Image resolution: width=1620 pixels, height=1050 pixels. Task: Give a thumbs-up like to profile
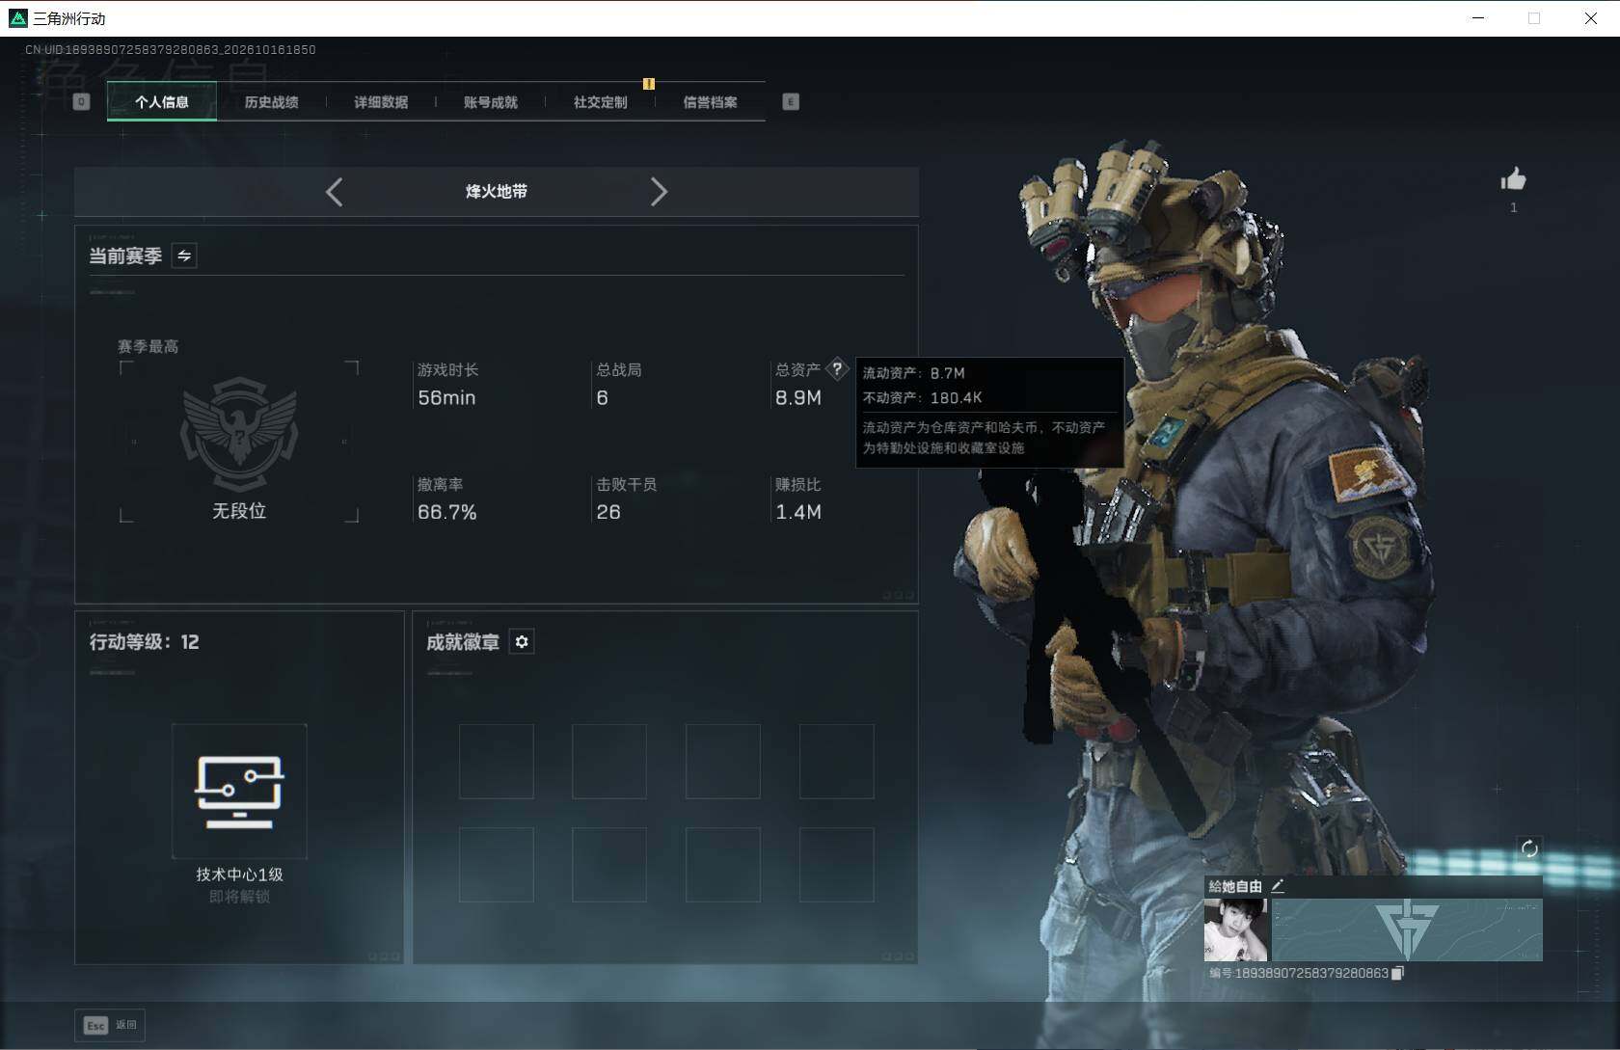click(1513, 179)
